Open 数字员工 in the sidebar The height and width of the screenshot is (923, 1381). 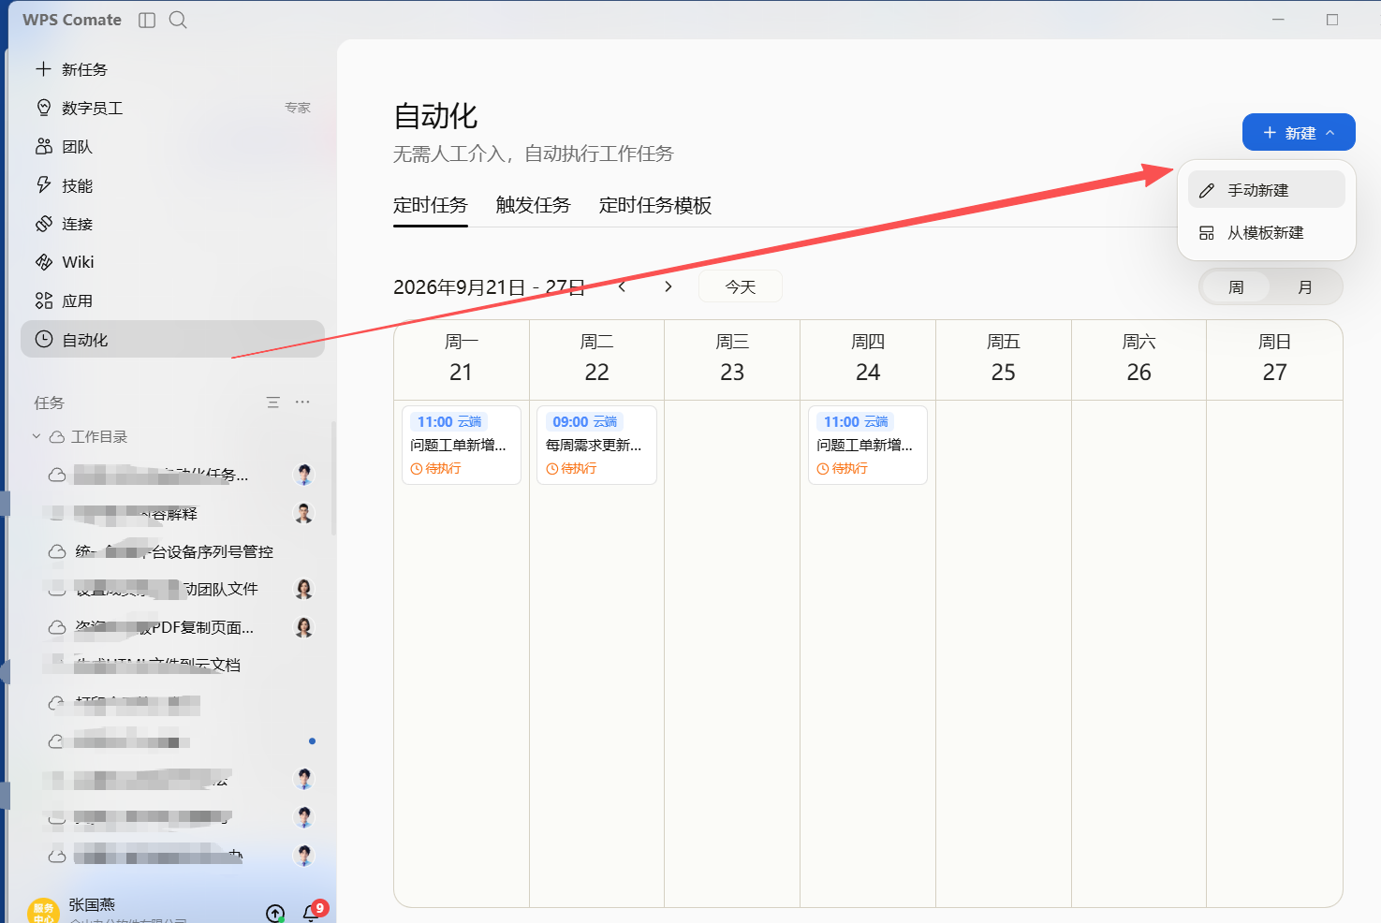tap(172, 108)
